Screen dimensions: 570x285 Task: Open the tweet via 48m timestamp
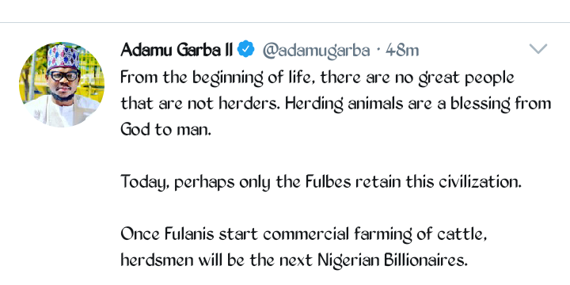click(x=402, y=50)
